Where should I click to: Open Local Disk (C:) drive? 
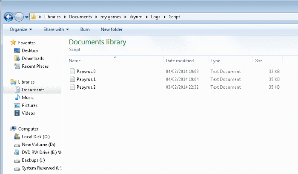point(36,136)
